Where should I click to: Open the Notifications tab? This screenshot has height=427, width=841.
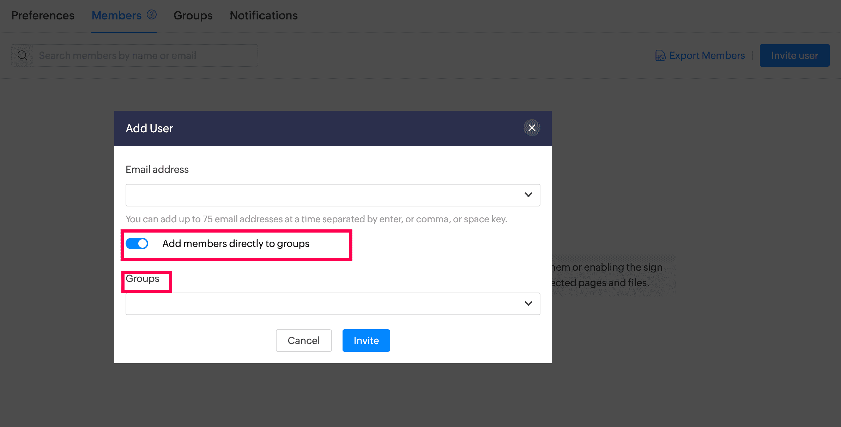point(264,16)
